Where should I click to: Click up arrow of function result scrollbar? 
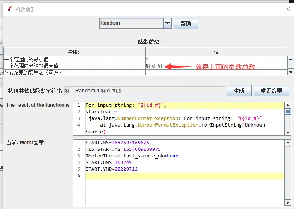click(x=288, y=105)
